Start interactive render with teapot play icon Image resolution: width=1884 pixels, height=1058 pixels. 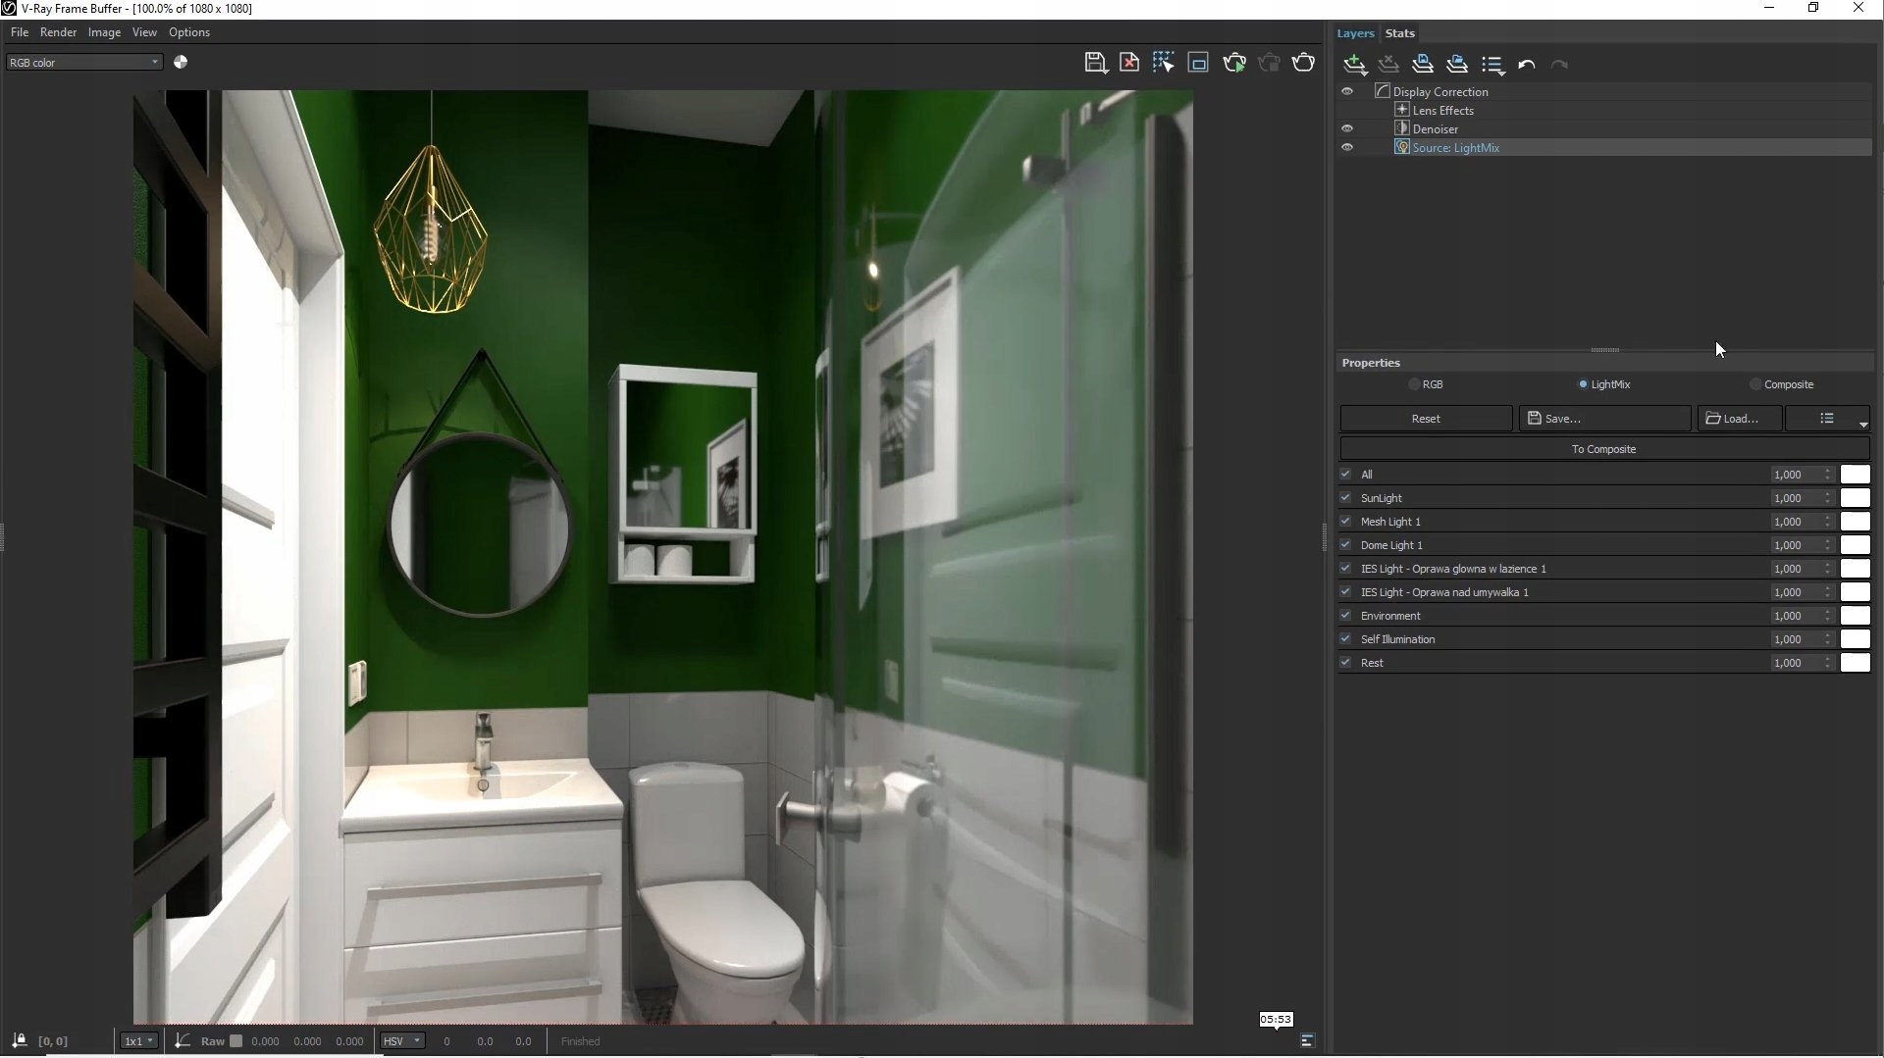click(x=1234, y=63)
